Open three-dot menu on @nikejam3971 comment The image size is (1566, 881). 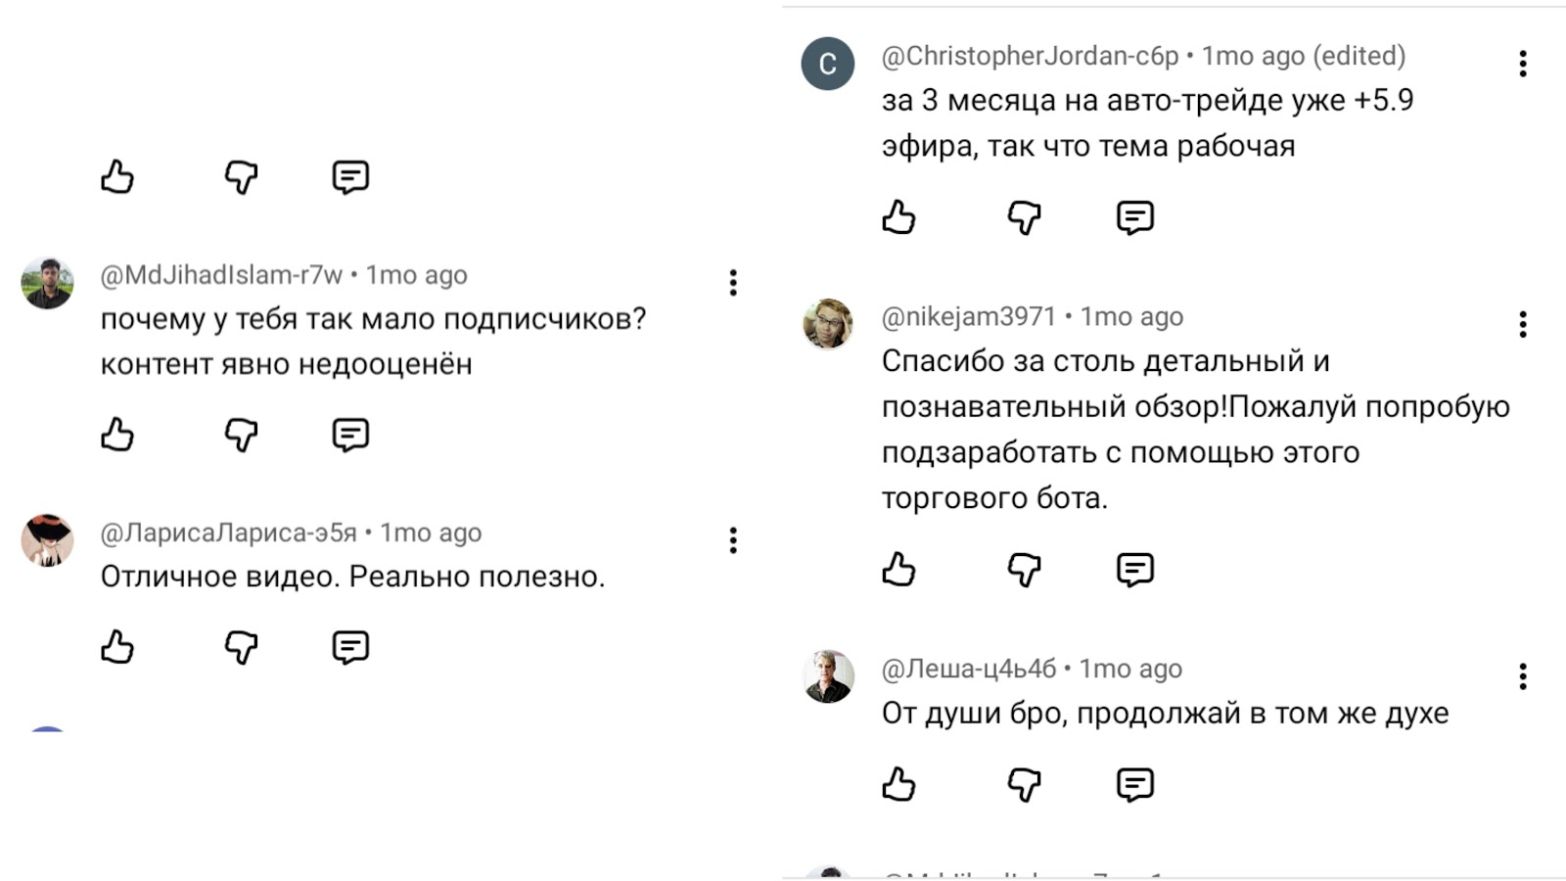(x=1523, y=324)
